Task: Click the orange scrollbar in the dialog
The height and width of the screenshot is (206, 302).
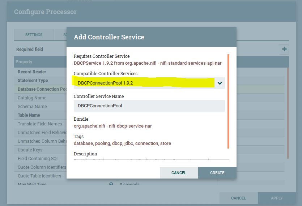Action: click(x=228, y=101)
